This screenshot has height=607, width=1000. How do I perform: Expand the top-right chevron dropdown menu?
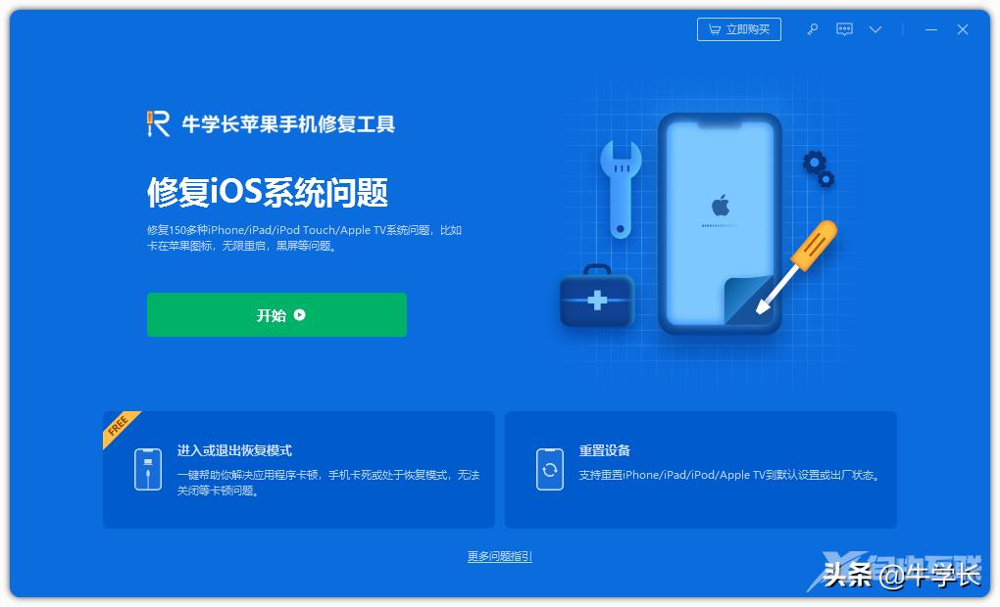[x=875, y=29]
